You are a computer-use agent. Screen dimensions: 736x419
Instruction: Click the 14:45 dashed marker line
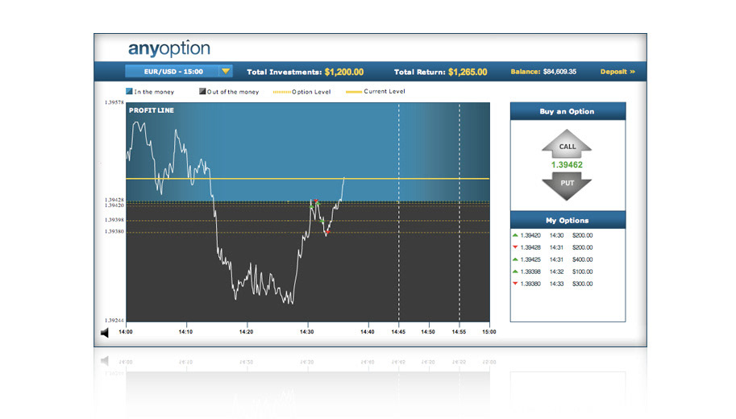click(399, 212)
